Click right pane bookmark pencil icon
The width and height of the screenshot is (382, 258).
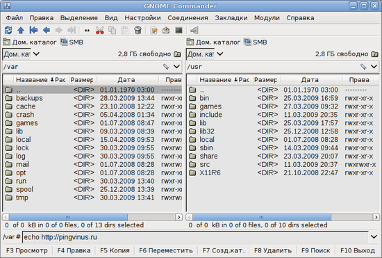click(363, 66)
